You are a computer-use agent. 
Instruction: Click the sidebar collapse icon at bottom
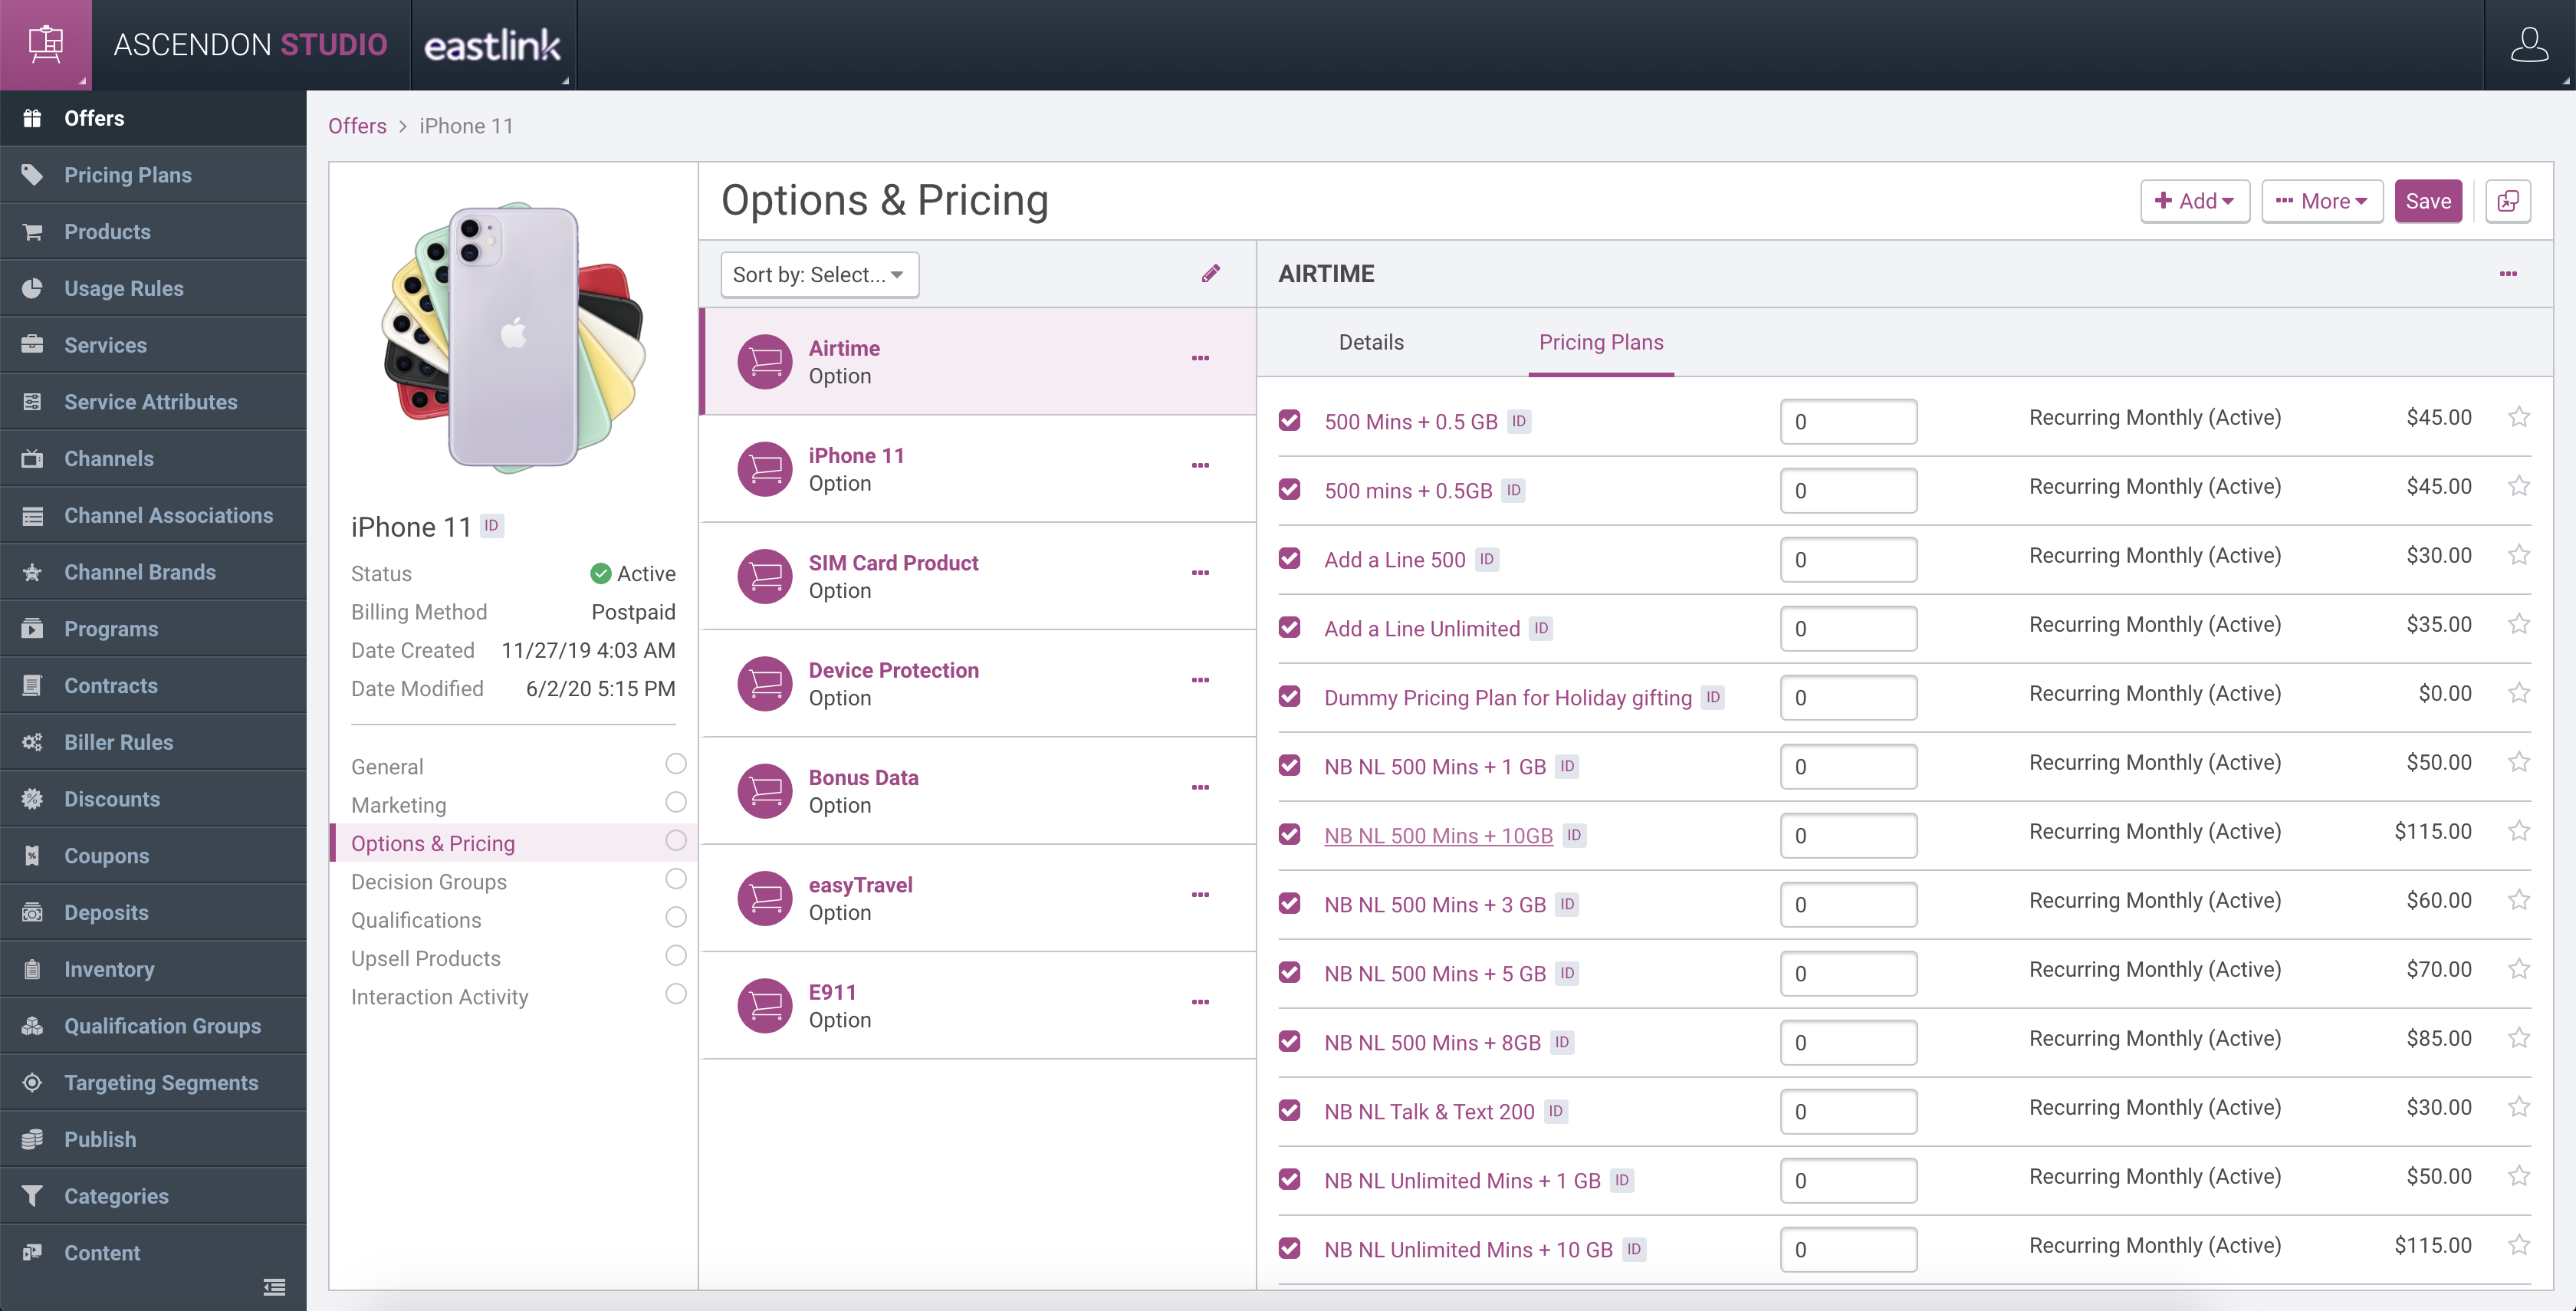274,1287
